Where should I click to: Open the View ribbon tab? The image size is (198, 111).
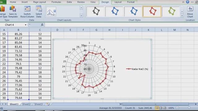93,2
